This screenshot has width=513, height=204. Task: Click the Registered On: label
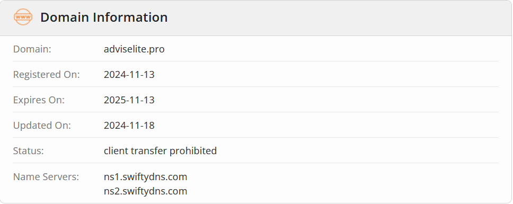[47, 75]
